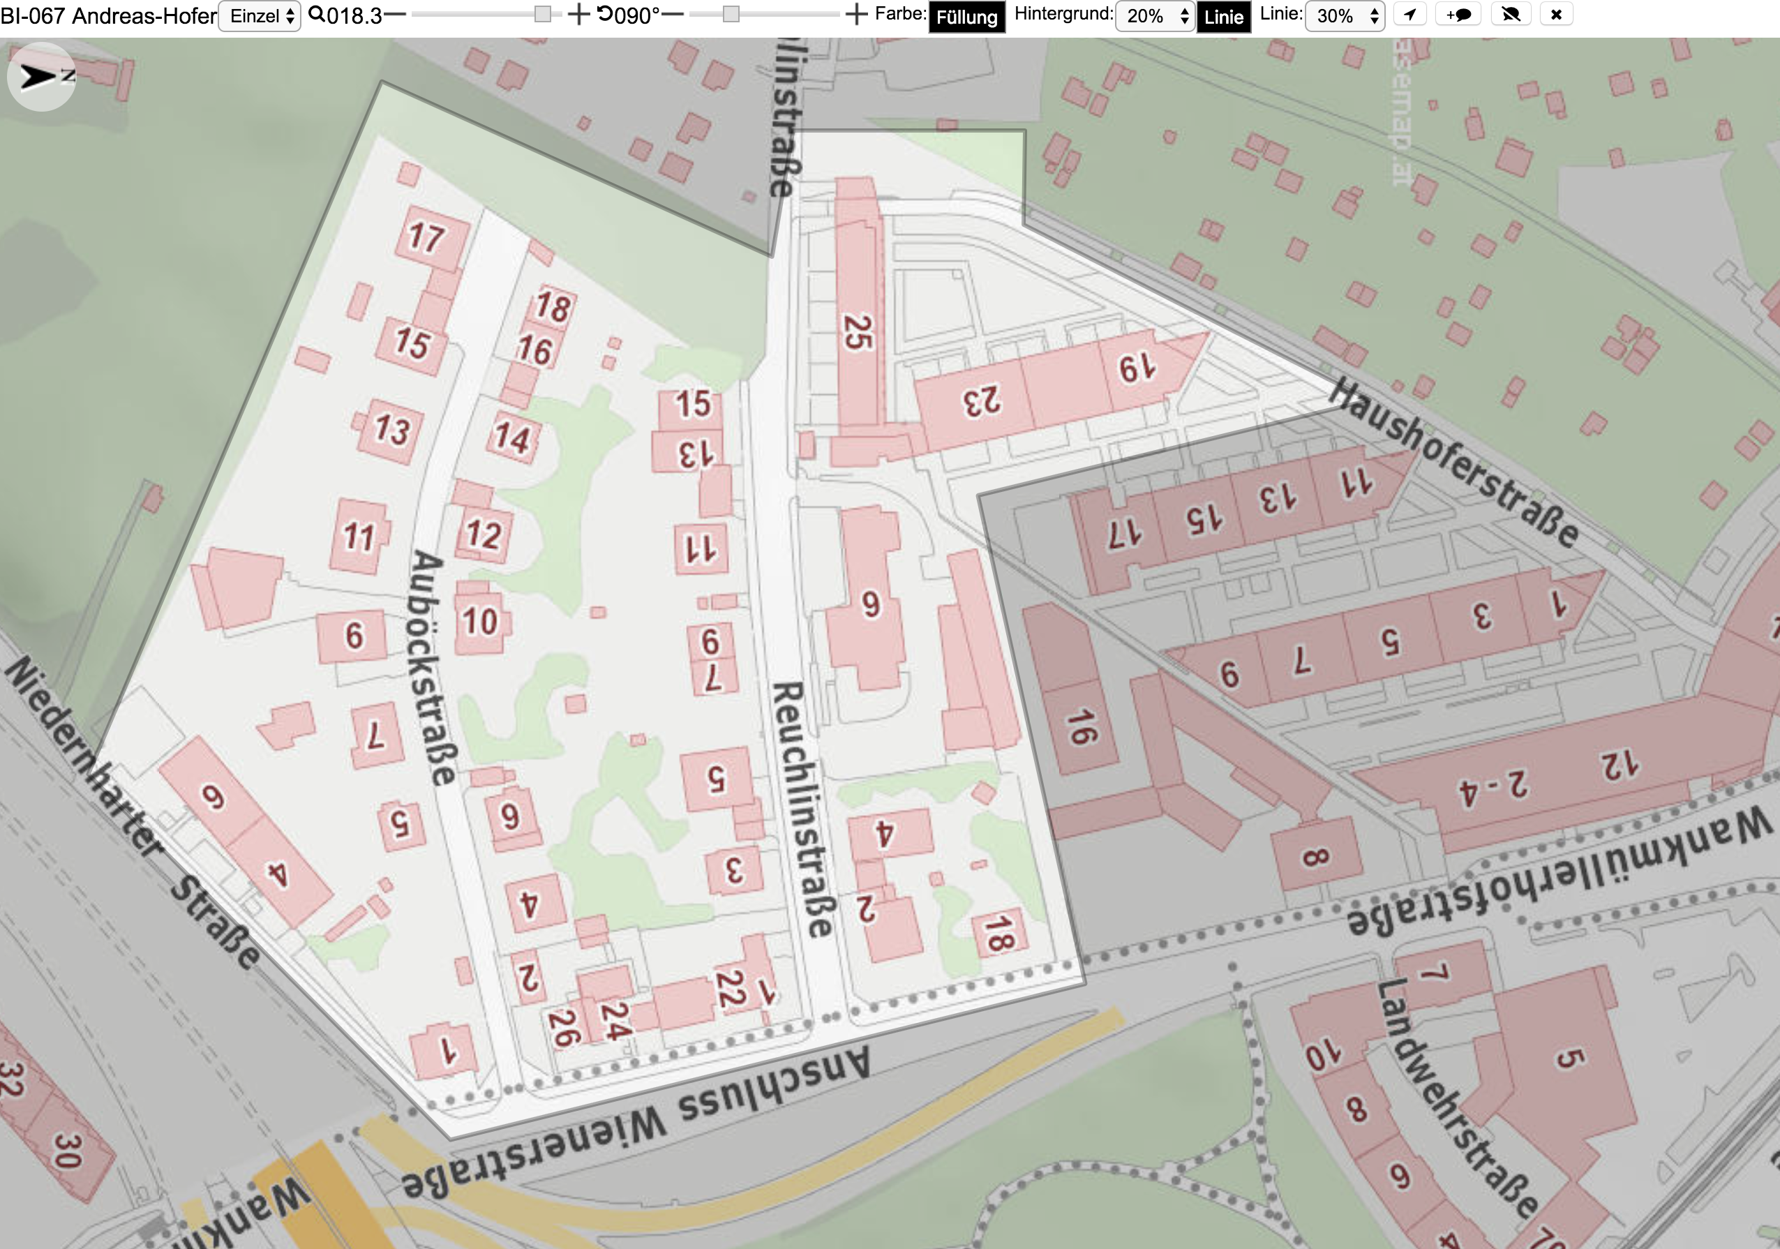Zoom out using the minus beside 018.3
The width and height of the screenshot is (1780, 1249).
[x=396, y=14]
